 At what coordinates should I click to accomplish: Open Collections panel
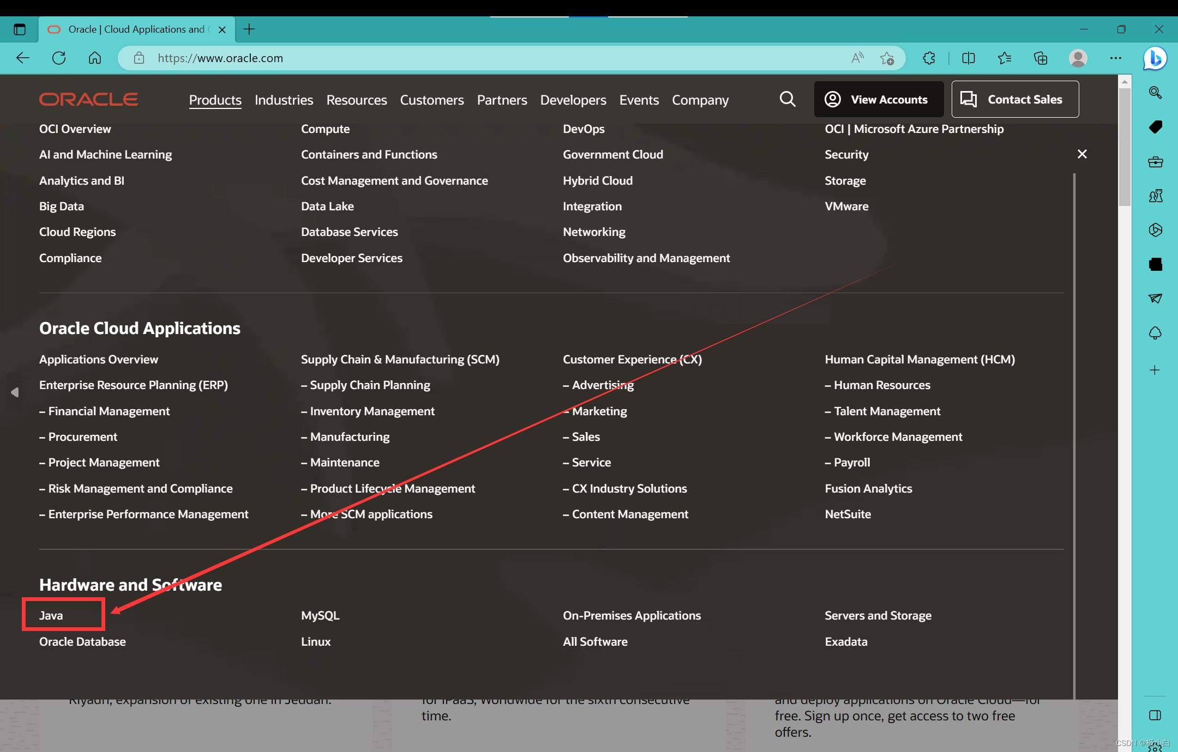[x=1041, y=58]
